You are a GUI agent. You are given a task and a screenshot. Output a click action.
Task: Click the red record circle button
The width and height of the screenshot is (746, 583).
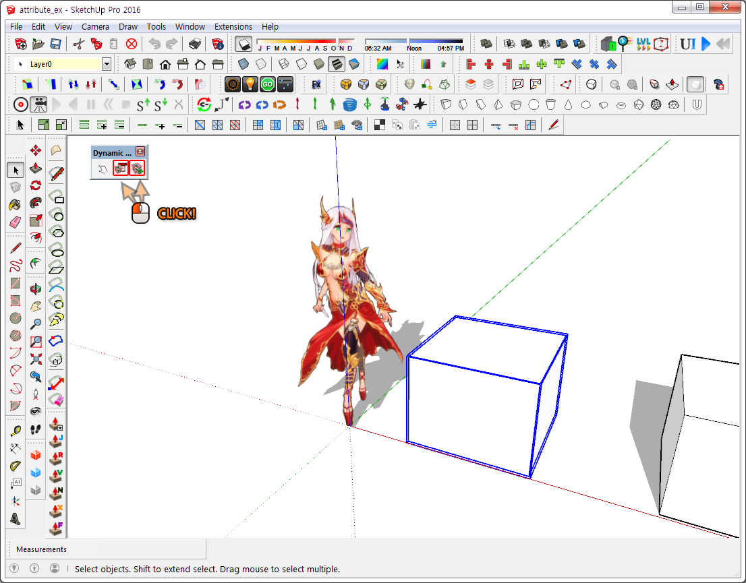(x=21, y=104)
